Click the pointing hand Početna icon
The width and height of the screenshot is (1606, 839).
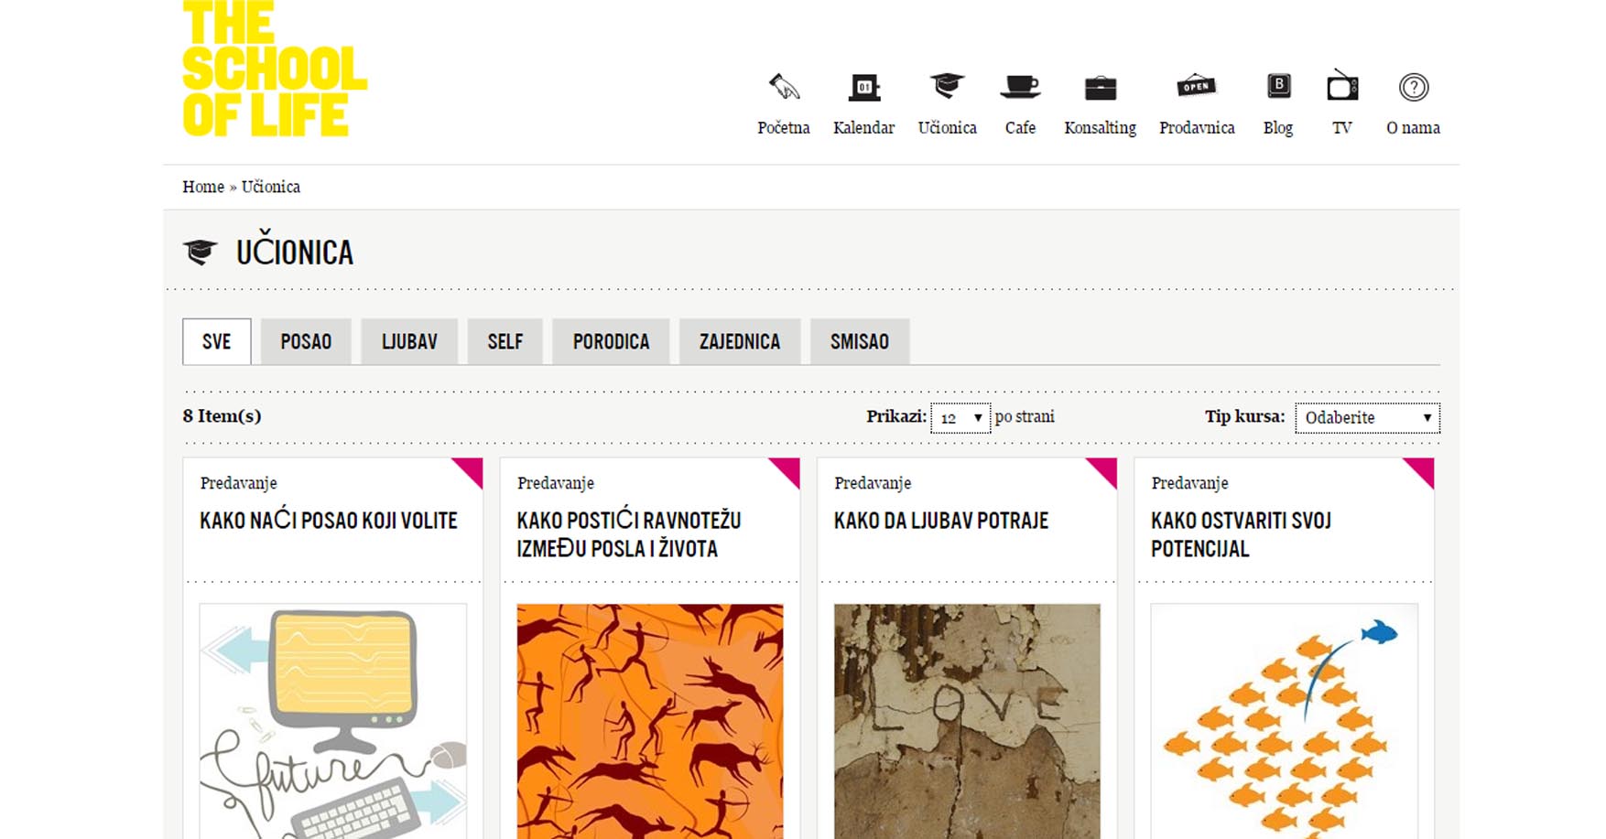pyautogui.click(x=783, y=87)
